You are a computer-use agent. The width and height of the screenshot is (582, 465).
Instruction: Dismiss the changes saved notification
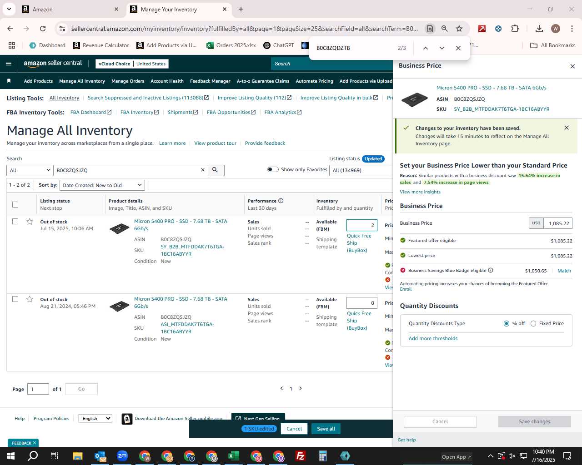(x=567, y=128)
